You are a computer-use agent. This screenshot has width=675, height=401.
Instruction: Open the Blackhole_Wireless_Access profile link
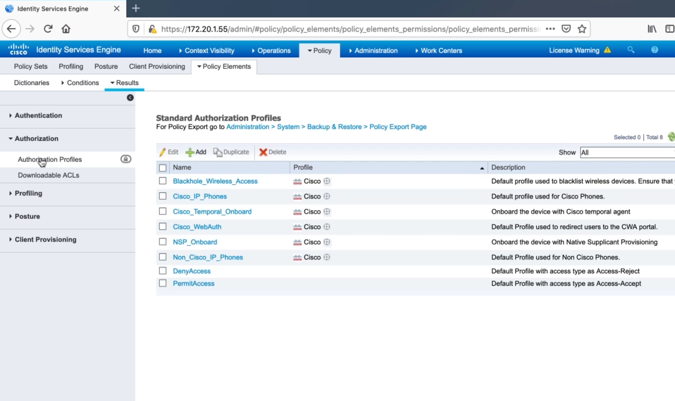(x=215, y=181)
